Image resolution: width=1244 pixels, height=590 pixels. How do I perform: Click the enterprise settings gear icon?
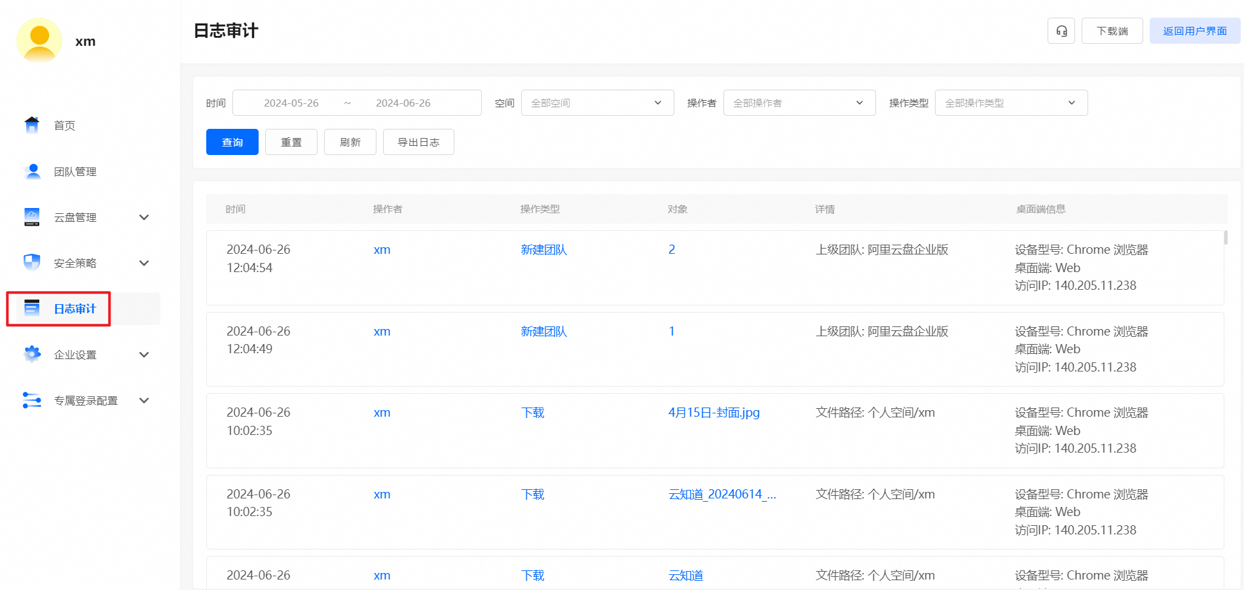coord(31,355)
